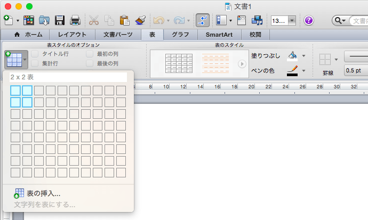The height and width of the screenshot is (220, 368).
Task: Switch to the ホーム tab
Action: tap(28, 35)
